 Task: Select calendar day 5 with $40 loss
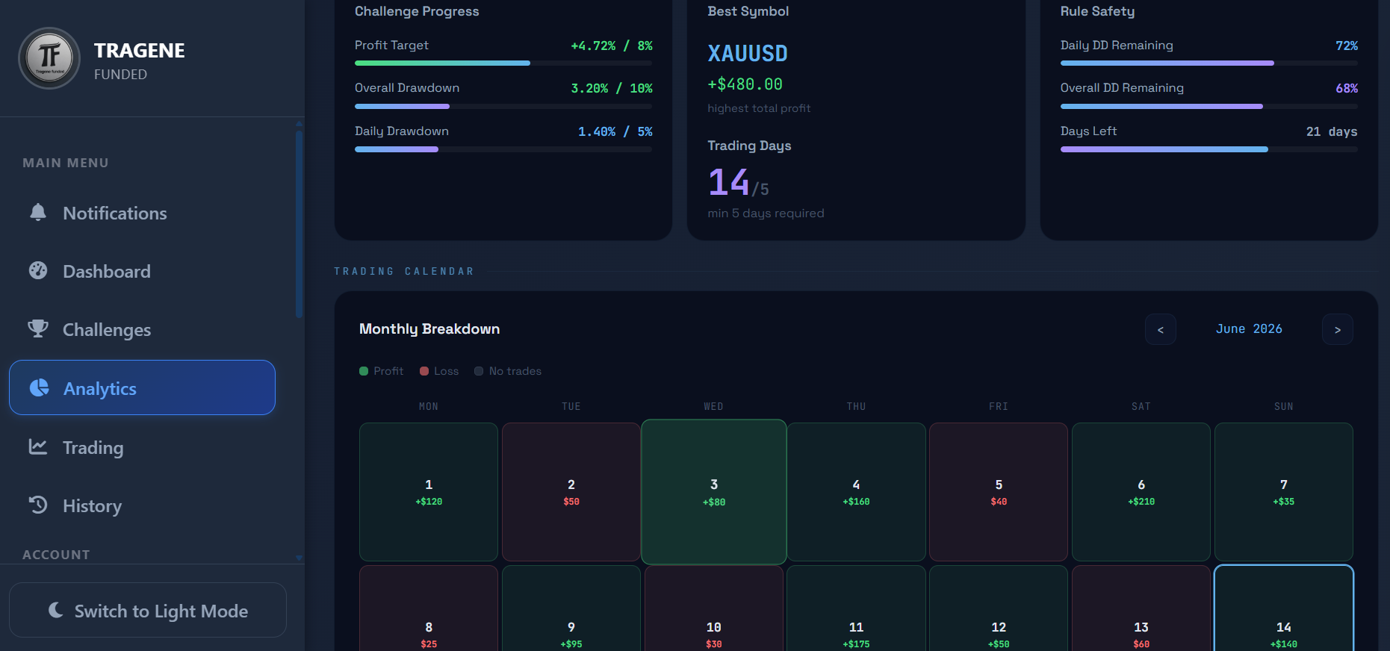pyautogui.click(x=999, y=492)
